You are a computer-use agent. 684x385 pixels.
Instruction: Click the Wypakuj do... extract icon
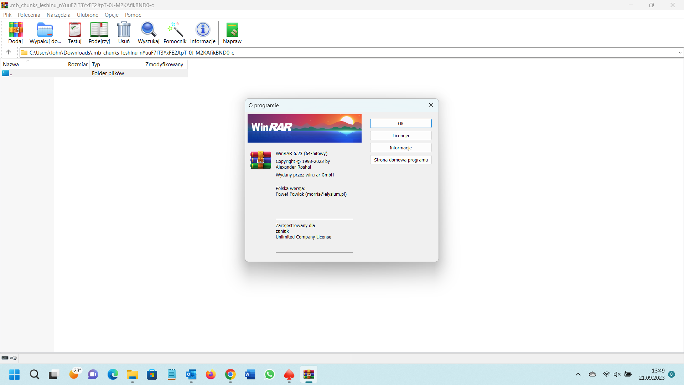pos(45,33)
